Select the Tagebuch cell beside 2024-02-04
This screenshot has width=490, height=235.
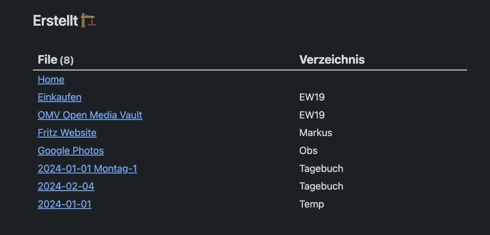click(x=321, y=186)
